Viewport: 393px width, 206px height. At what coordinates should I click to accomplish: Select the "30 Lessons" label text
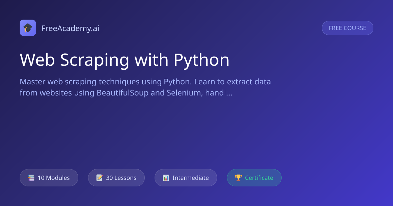click(121, 178)
